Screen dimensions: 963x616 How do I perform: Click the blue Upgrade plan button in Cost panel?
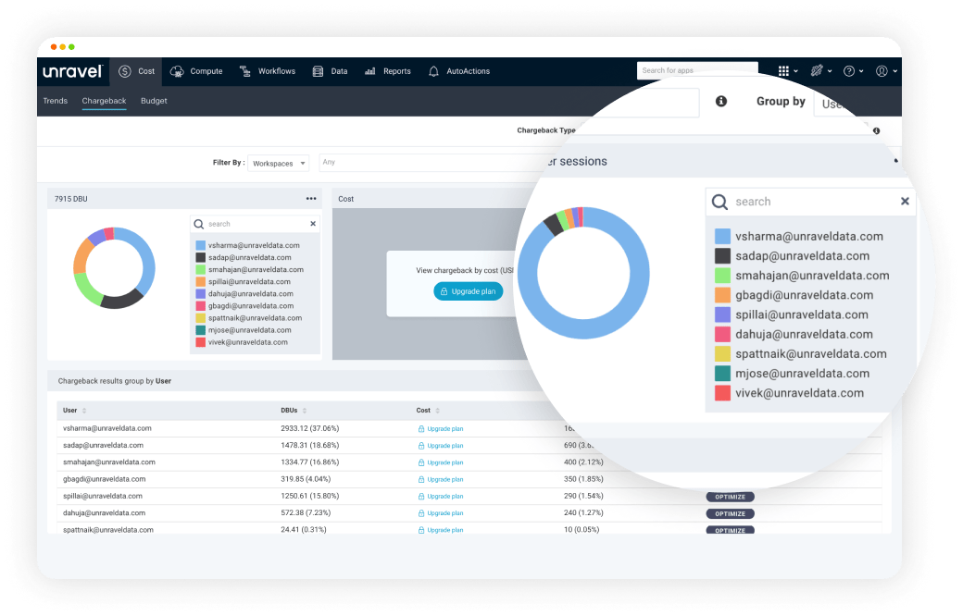pyautogui.click(x=468, y=291)
